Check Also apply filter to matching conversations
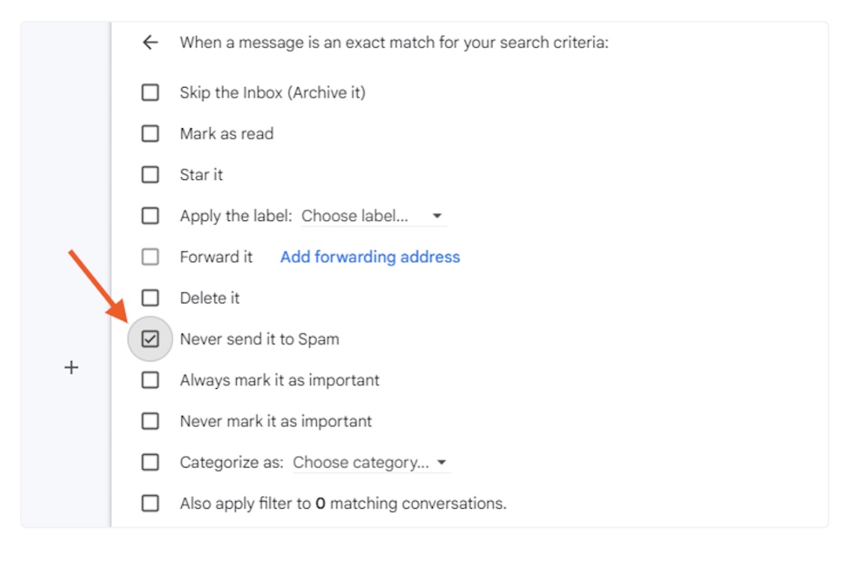 click(151, 504)
